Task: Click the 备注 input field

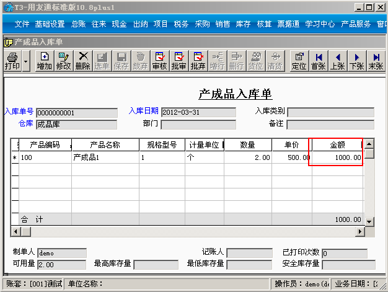Action: (x=330, y=125)
